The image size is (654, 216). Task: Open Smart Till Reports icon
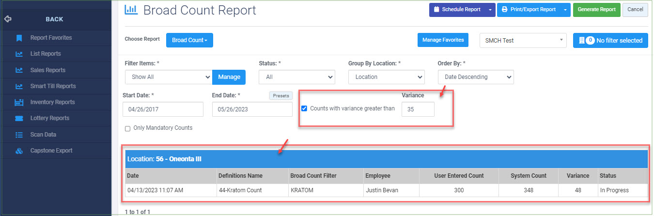[x=19, y=86]
